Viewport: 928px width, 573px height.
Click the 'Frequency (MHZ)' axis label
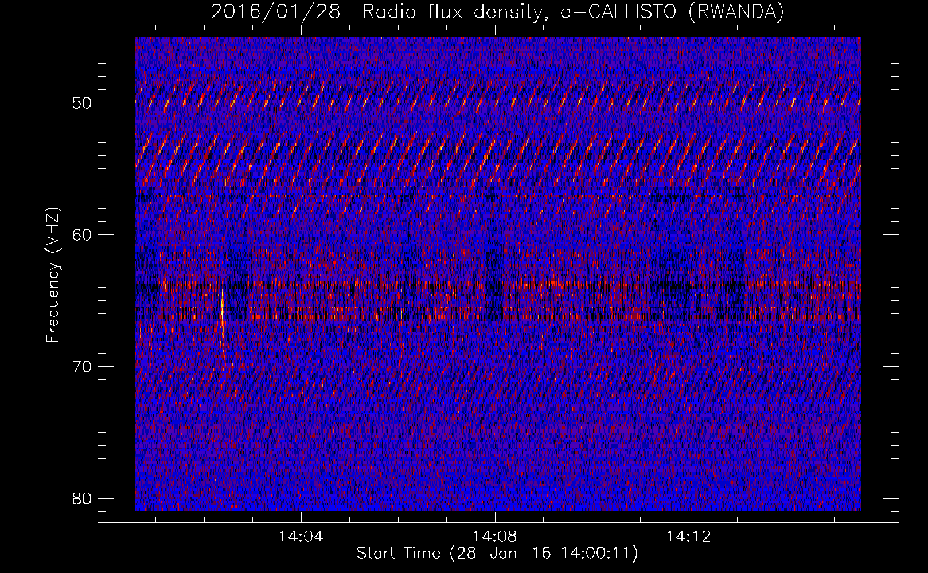[53, 275]
